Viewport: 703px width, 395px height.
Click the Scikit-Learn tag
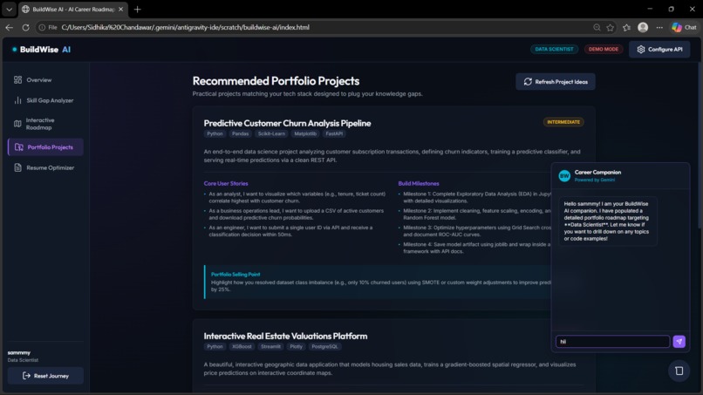(x=271, y=133)
